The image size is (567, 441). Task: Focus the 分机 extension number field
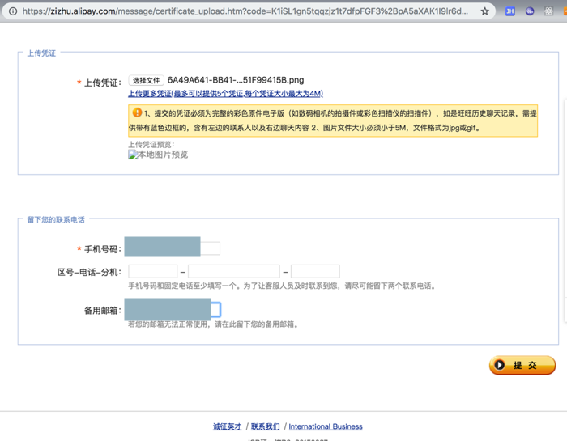point(315,271)
